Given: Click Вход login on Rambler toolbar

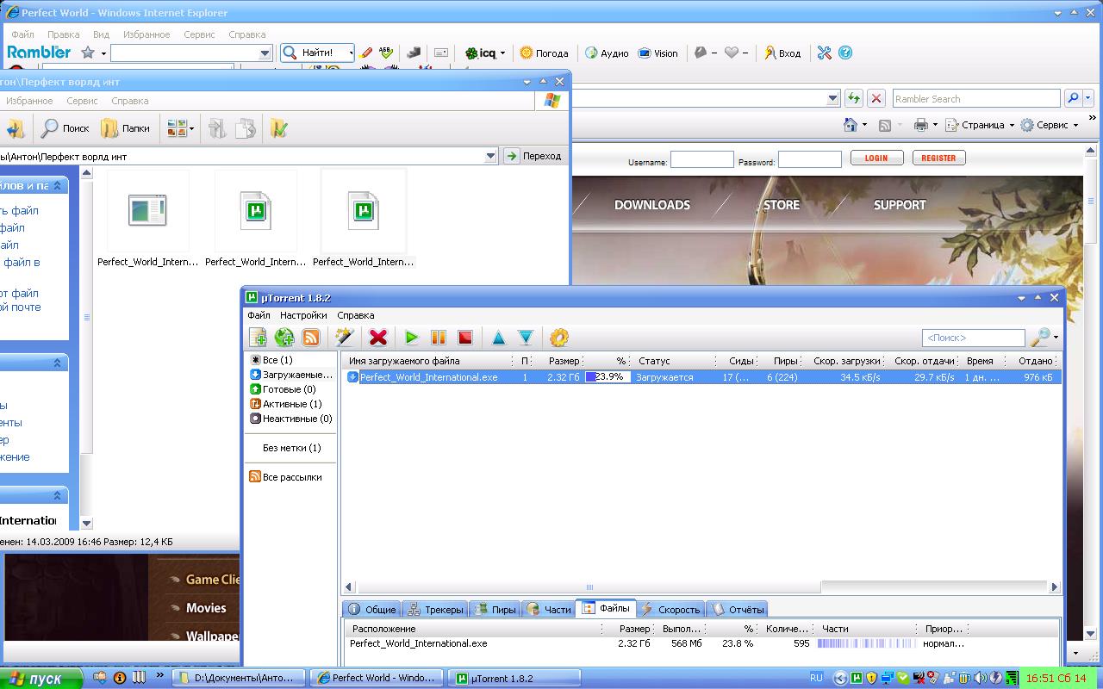Looking at the screenshot, I should coord(782,53).
